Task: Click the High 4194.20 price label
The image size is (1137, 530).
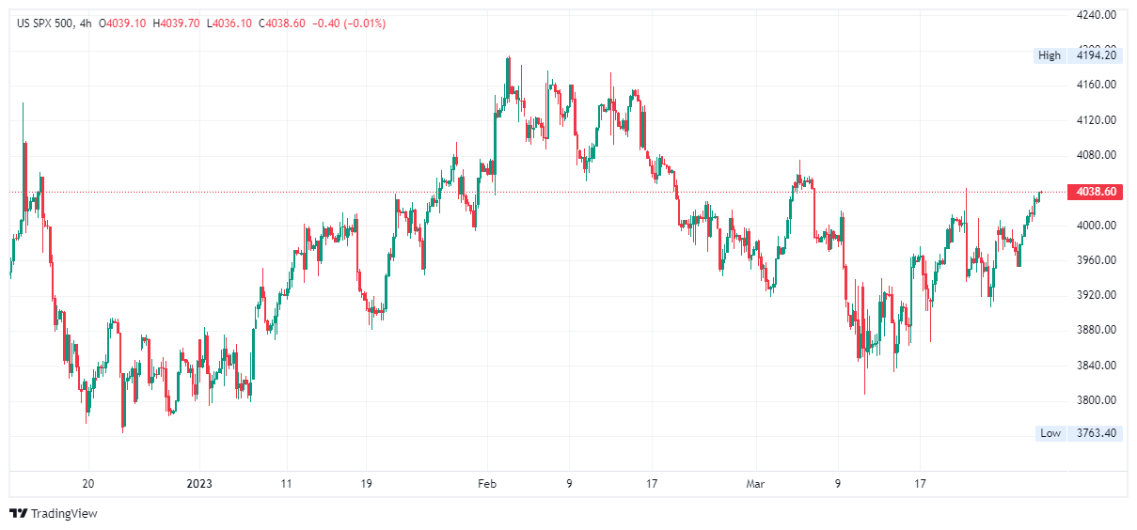Action: 1077,55
